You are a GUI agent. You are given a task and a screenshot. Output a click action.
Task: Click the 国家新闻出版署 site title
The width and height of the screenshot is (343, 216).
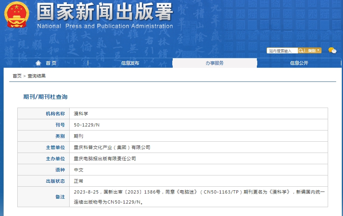point(105,12)
